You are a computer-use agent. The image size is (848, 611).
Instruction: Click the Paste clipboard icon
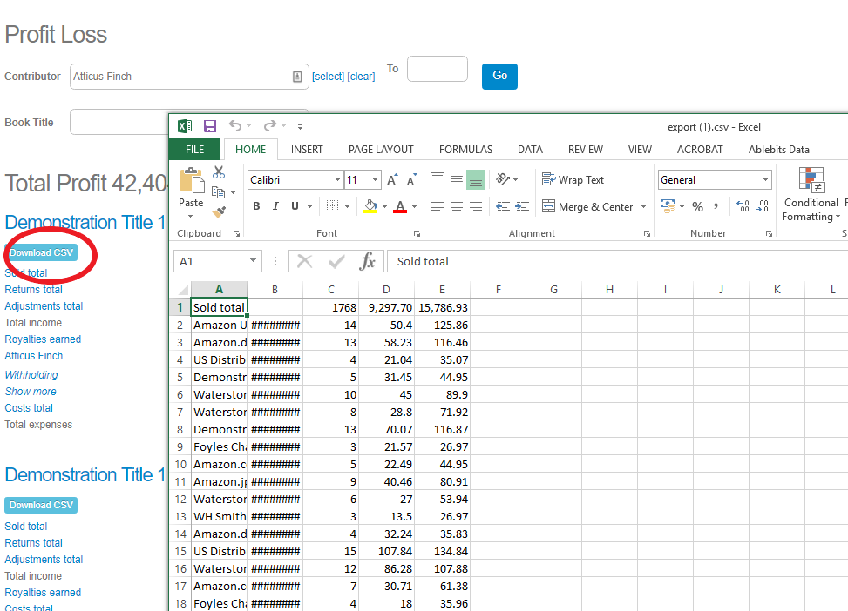click(191, 180)
